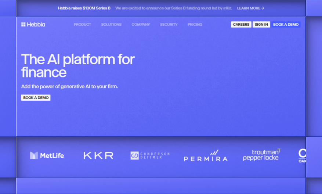Follow the LEARN MORE arrow link
This screenshot has width=322, height=194.
coord(250,8)
